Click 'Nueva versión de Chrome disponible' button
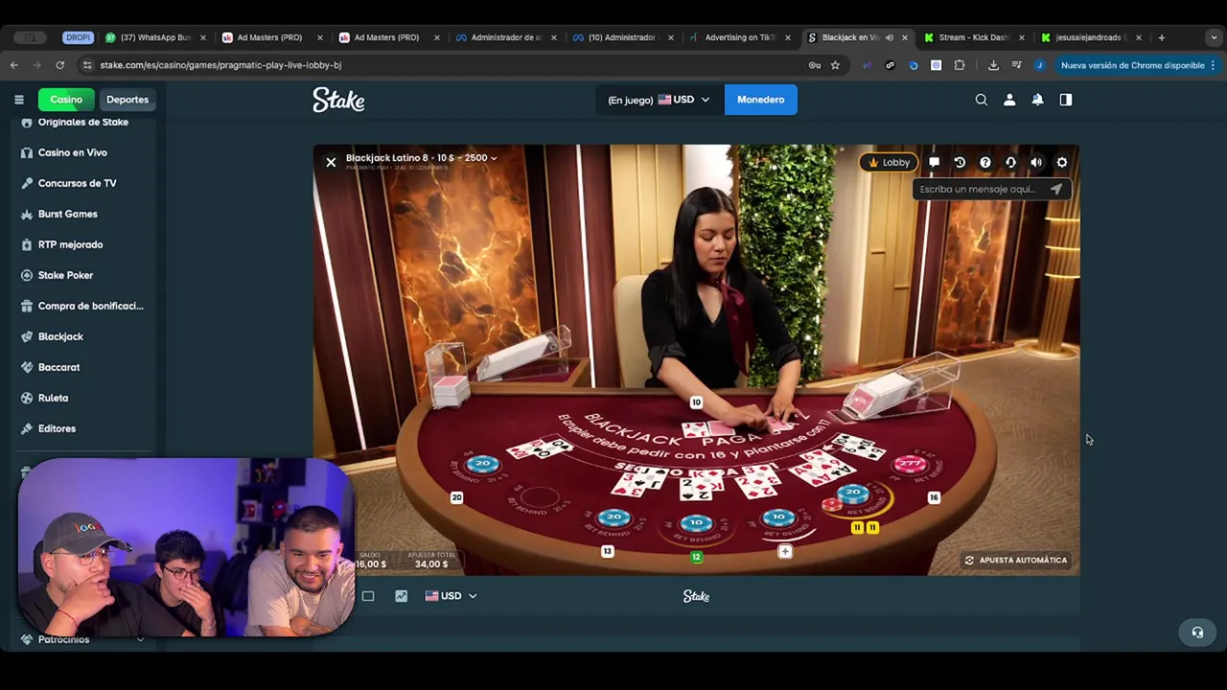Screen dimensions: 1227x690 [1139, 65]
